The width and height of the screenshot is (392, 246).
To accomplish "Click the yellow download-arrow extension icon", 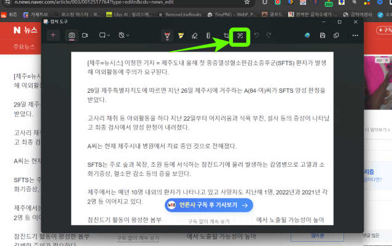I will point(342,2).
